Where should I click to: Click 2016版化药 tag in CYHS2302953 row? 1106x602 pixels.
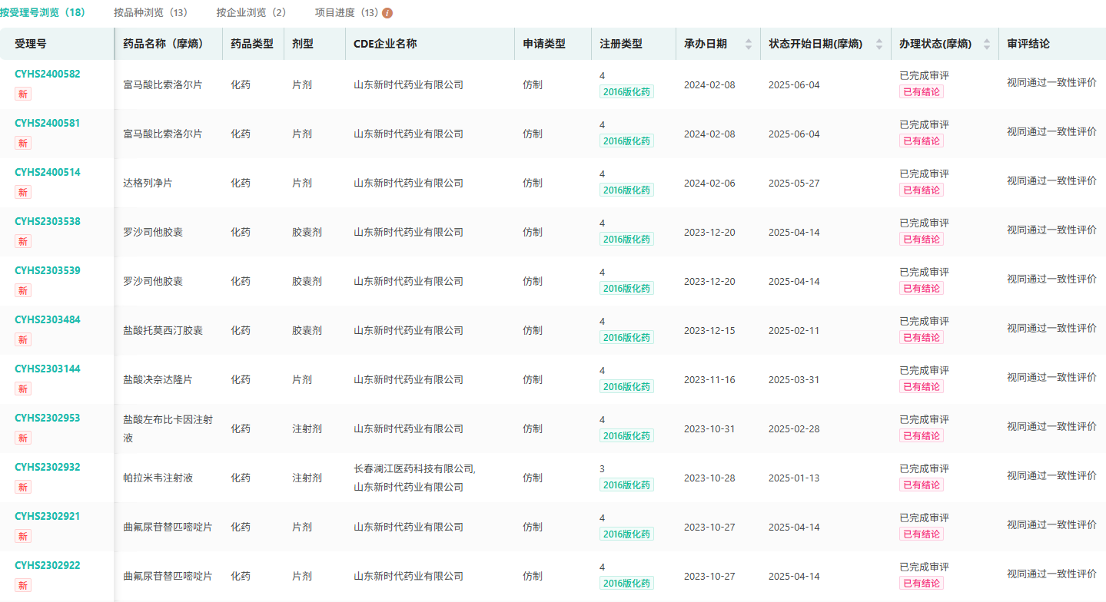(626, 435)
